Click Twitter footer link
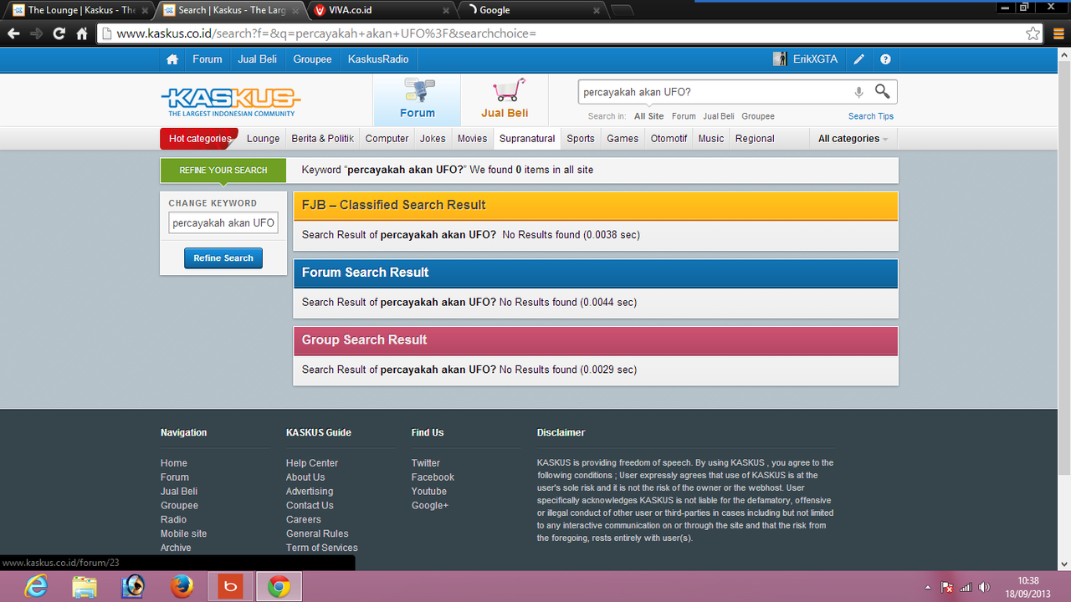Viewport: 1071px width, 602px height. click(x=426, y=463)
